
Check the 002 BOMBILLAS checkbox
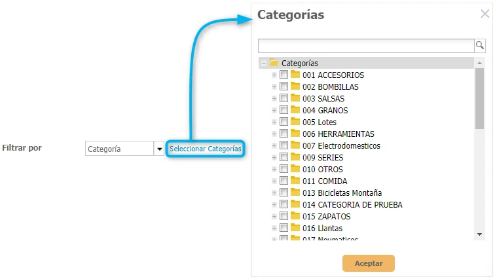click(284, 87)
